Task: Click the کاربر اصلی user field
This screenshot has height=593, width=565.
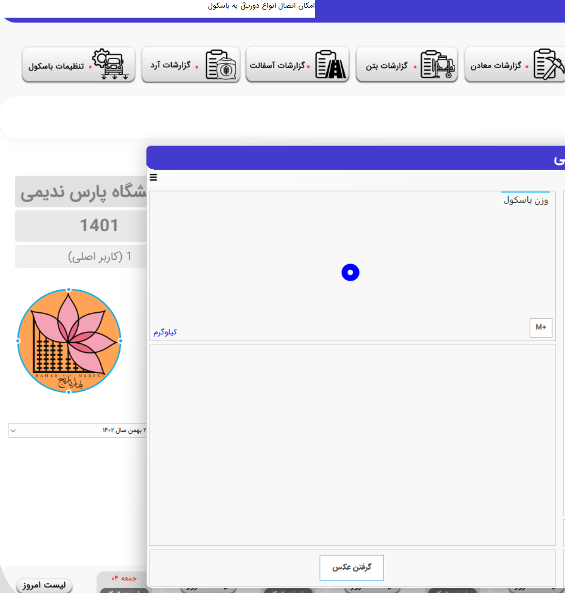Action: 99,256
